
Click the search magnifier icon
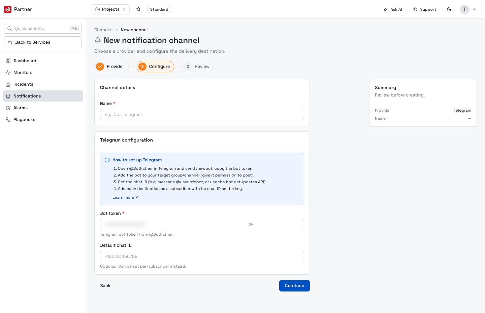10,29
